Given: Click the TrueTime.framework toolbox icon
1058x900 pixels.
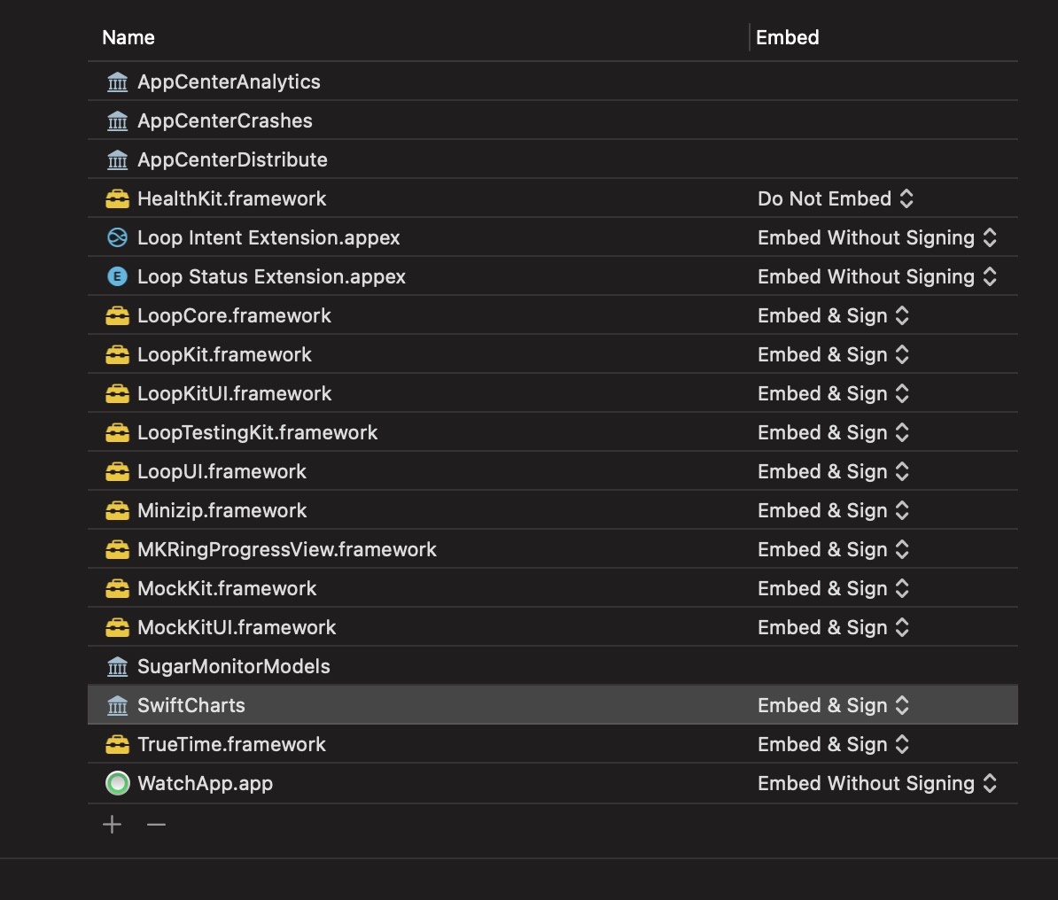Looking at the screenshot, I should pos(117,745).
